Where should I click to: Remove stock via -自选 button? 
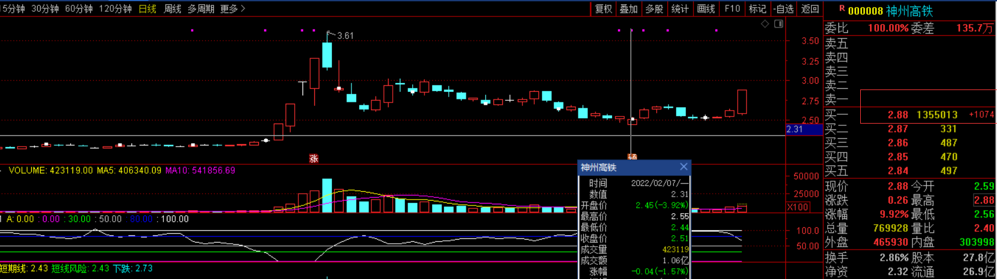[x=783, y=9]
